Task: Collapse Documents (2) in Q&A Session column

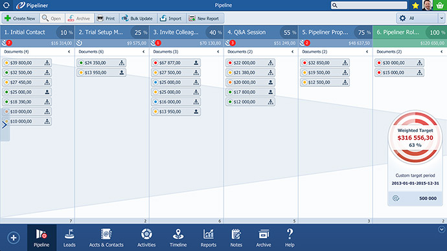Action: [x=292, y=52]
